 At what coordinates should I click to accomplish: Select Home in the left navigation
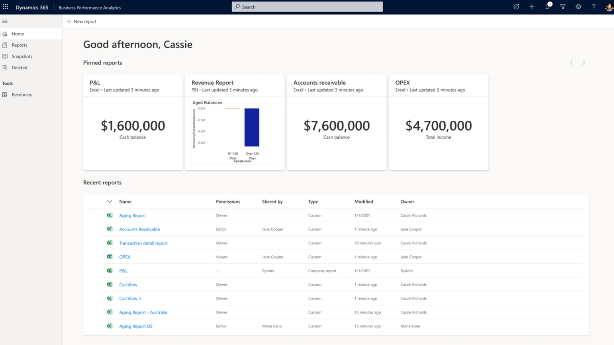coord(17,34)
